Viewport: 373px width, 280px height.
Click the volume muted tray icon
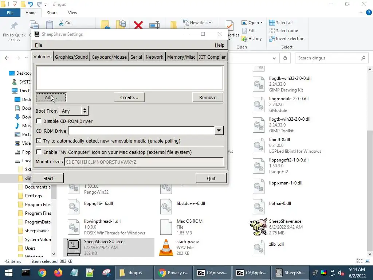click(x=341, y=273)
